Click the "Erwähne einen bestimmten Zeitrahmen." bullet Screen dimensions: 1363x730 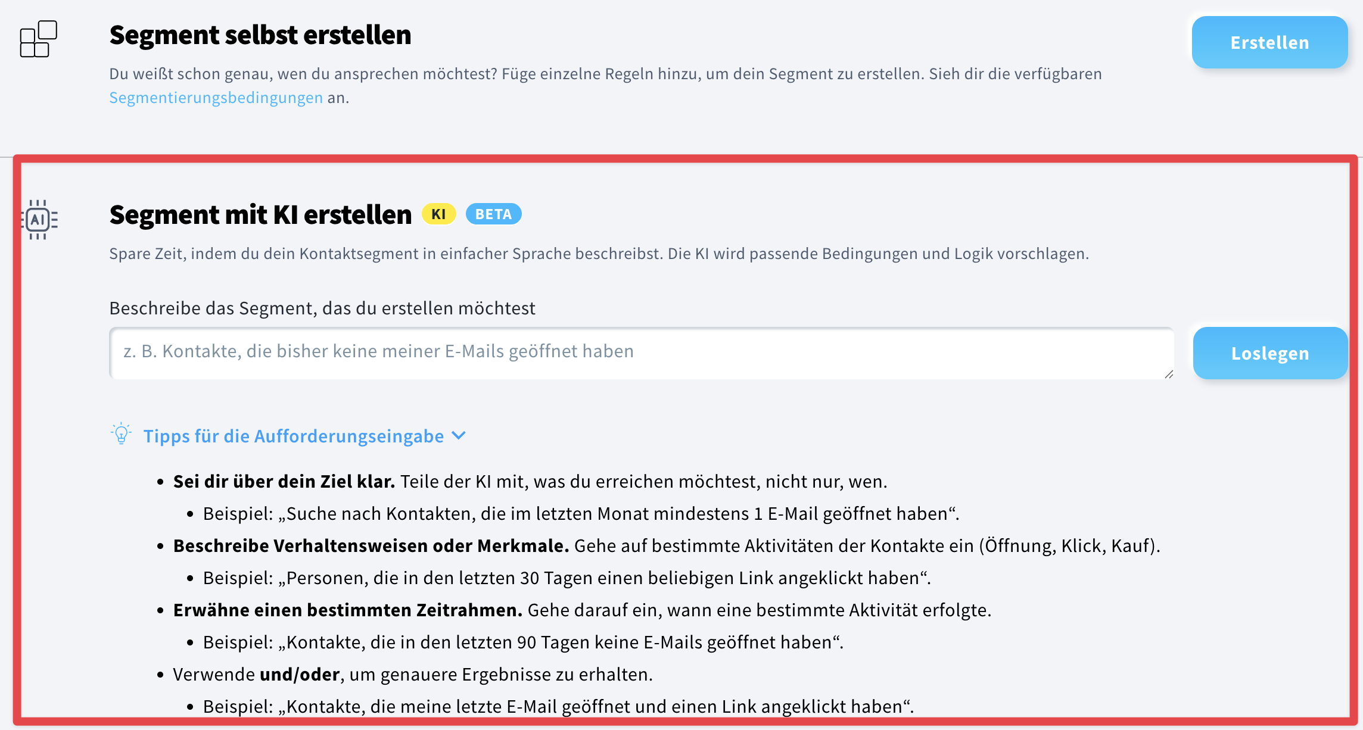tap(347, 610)
